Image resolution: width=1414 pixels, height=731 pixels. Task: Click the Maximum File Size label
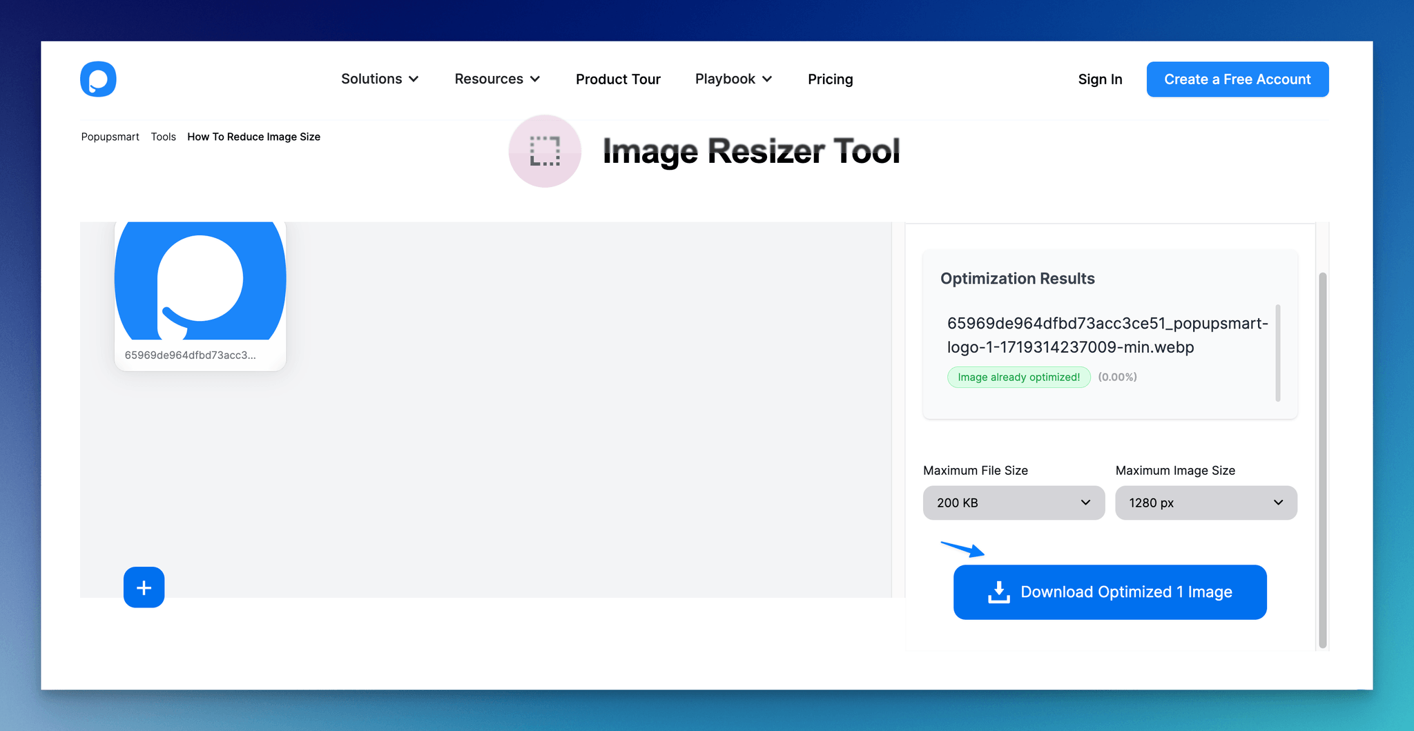pos(975,470)
